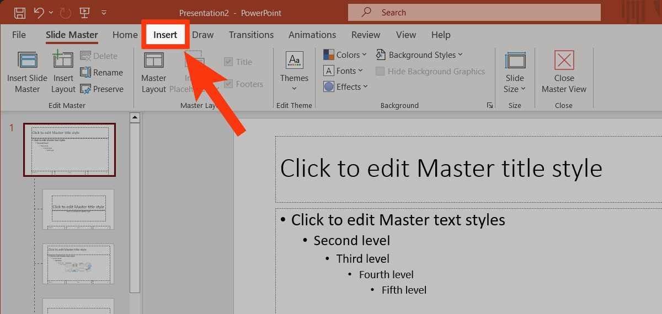Click the Insert Slide Master icon
662x314 pixels.
[27, 61]
